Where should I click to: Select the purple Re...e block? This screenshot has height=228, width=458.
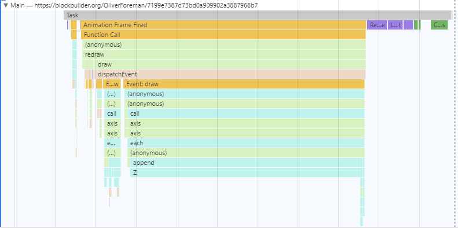pos(377,25)
